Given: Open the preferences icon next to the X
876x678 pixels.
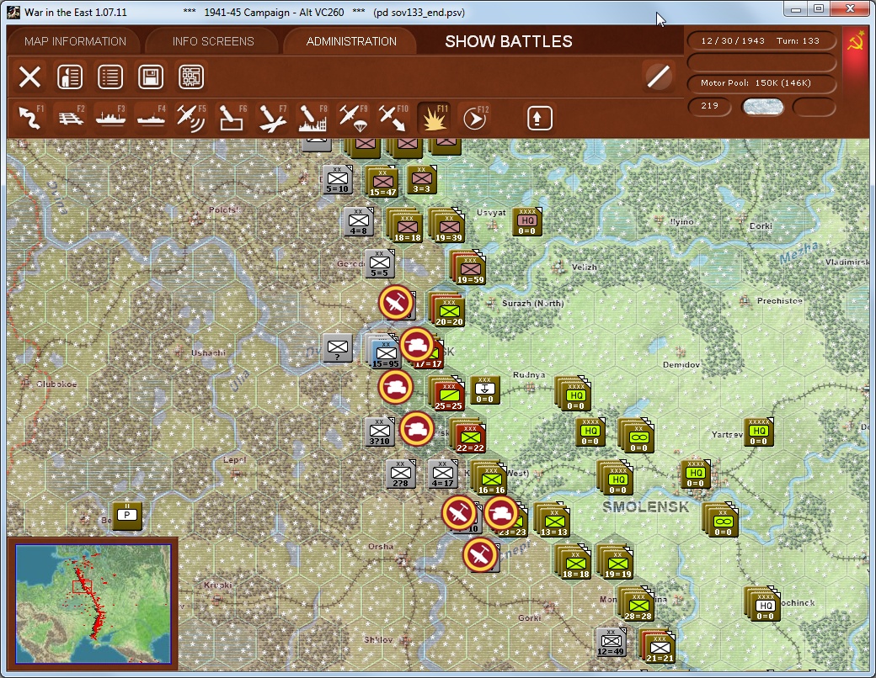Looking at the screenshot, I should (70, 77).
